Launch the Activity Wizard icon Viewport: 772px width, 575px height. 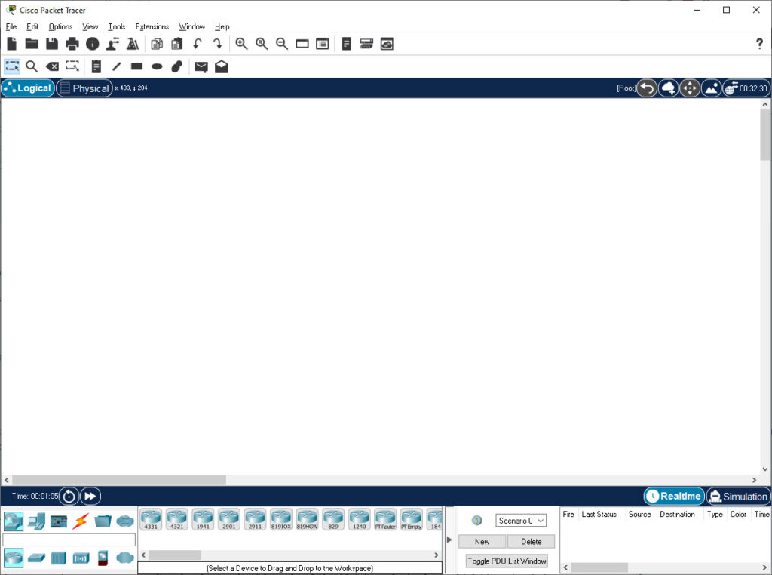coord(133,44)
